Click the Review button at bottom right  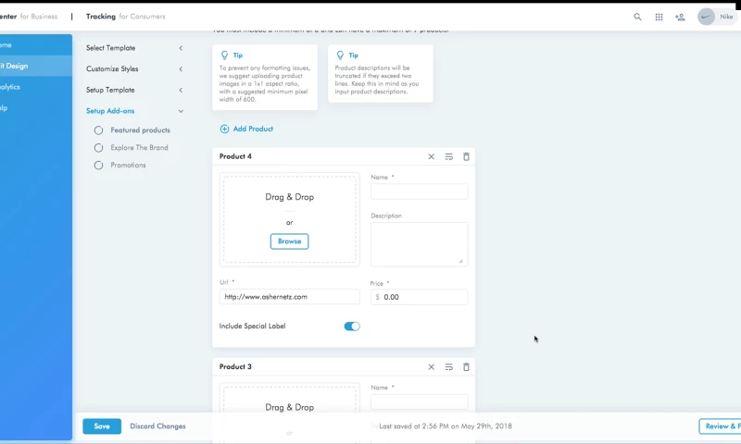coord(720,426)
